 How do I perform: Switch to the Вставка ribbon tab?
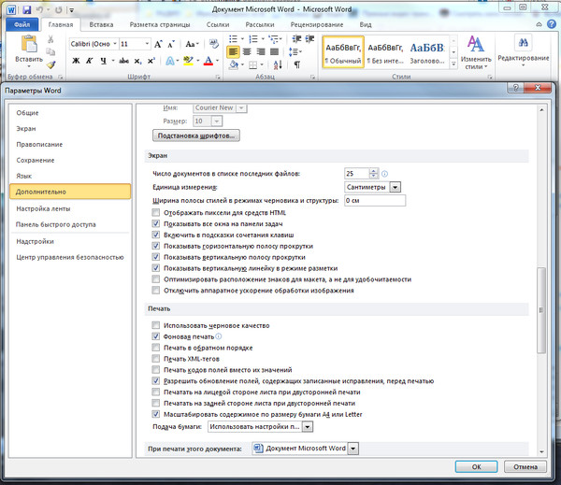pyautogui.click(x=101, y=24)
